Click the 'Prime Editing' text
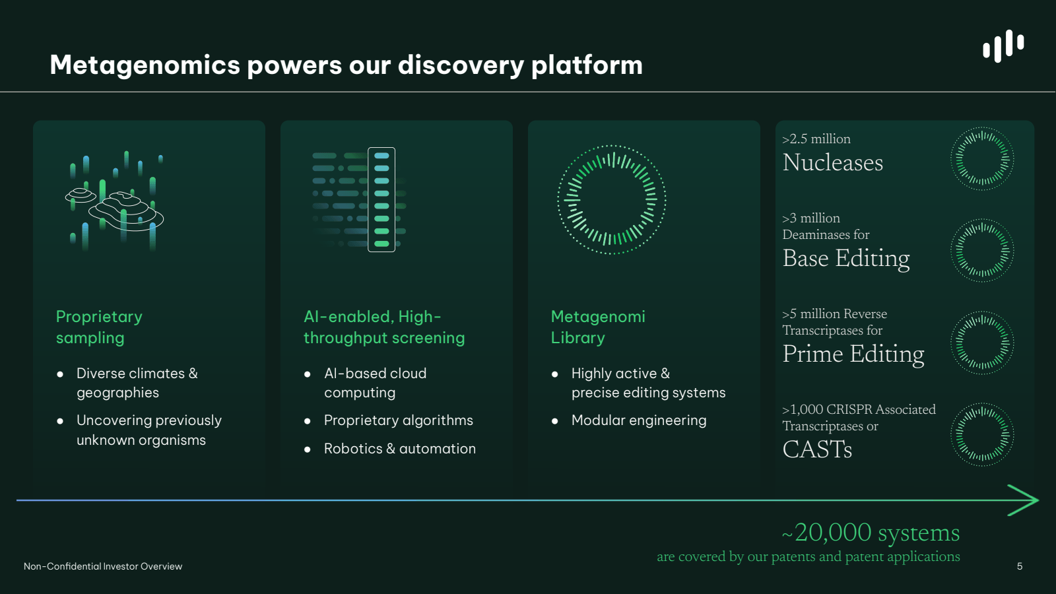This screenshot has height=594, width=1056. pos(853,354)
